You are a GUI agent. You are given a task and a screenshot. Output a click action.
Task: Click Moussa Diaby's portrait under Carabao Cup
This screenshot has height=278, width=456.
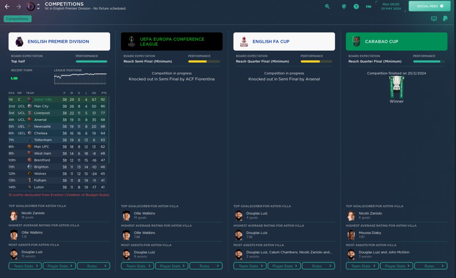coord(351,235)
